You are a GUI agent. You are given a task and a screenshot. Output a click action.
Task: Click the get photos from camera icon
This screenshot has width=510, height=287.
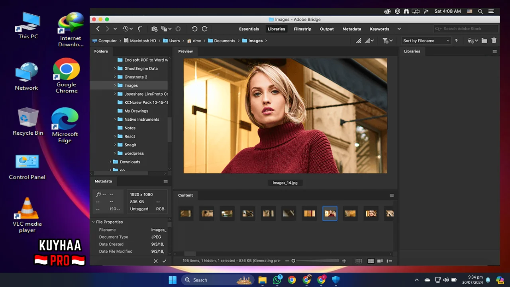[155, 29]
